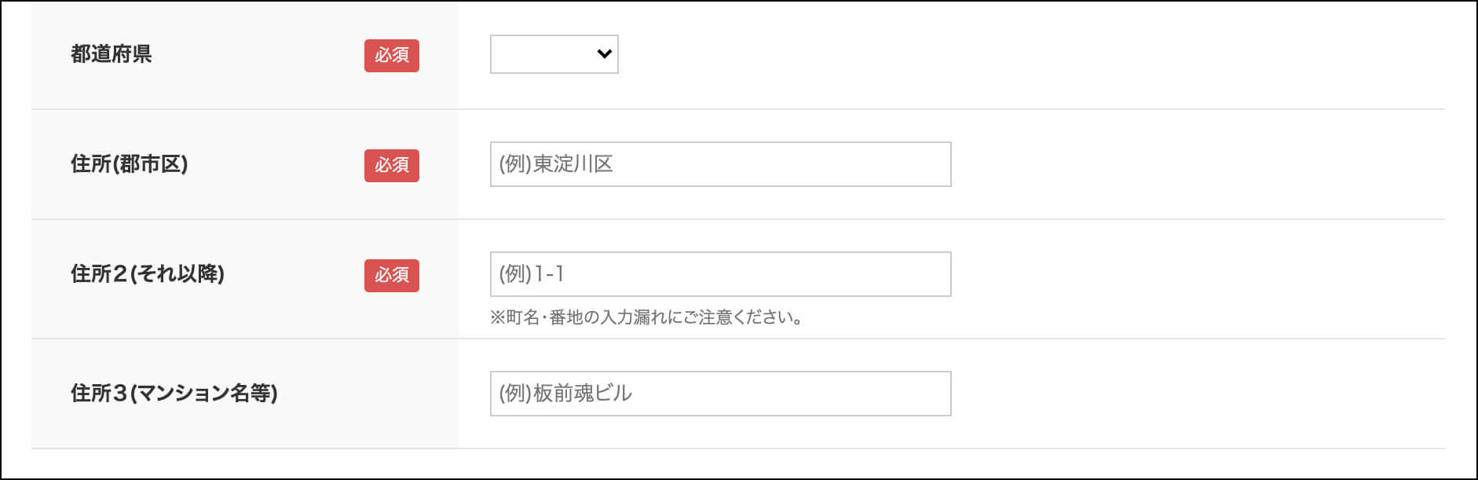Image resolution: width=1478 pixels, height=480 pixels.
Task: Click the 住所2 field showing (例)1-1
Action: 720,274
